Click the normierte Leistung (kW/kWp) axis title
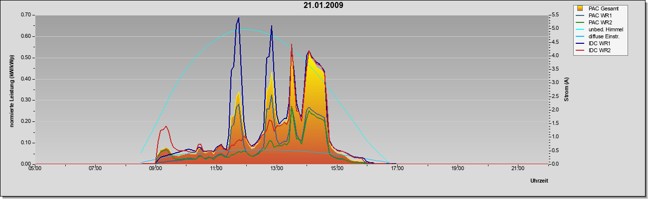 point(11,91)
